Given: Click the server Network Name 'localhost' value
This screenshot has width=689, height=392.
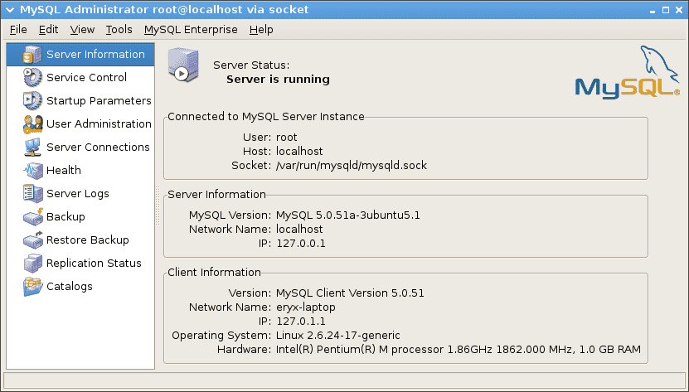Looking at the screenshot, I should point(299,230).
